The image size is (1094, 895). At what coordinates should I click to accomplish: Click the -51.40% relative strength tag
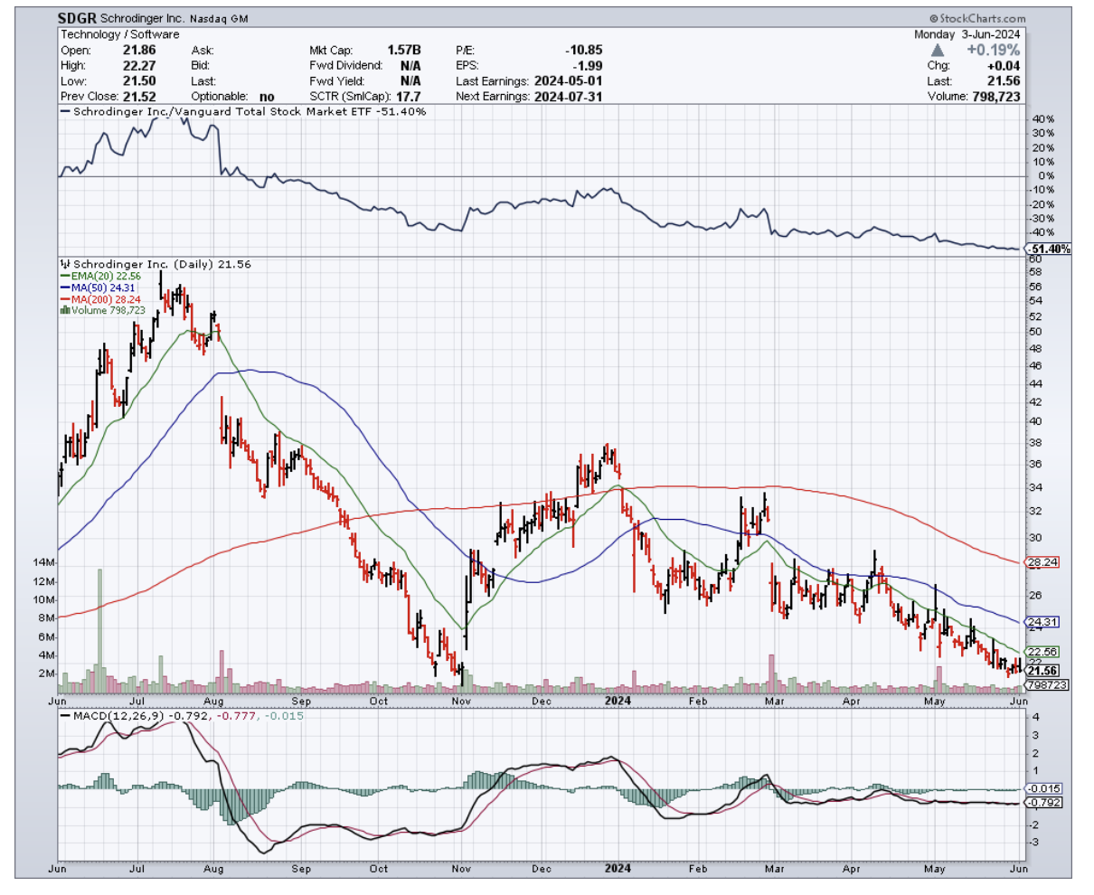click(1048, 249)
